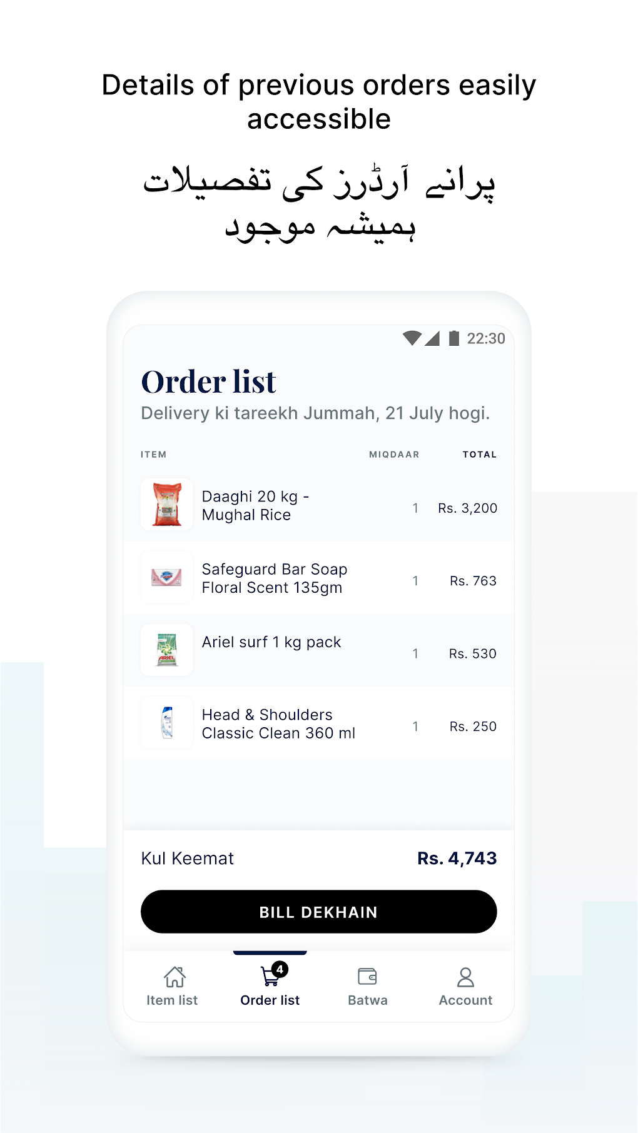
Task: Click the Wi-Fi icon in status bar
Action: (x=412, y=338)
